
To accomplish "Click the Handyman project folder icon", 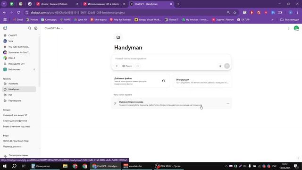I will pos(118,37).
